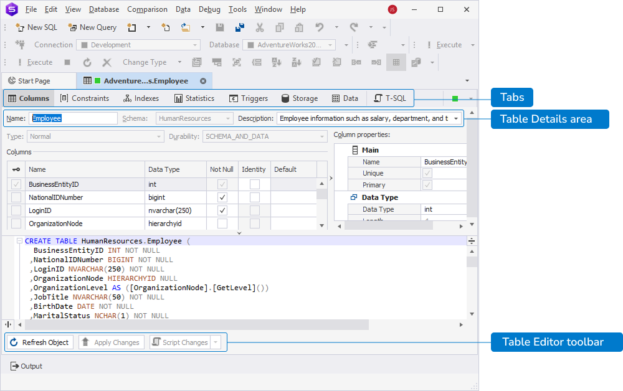Click the Save icon

click(x=220, y=27)
